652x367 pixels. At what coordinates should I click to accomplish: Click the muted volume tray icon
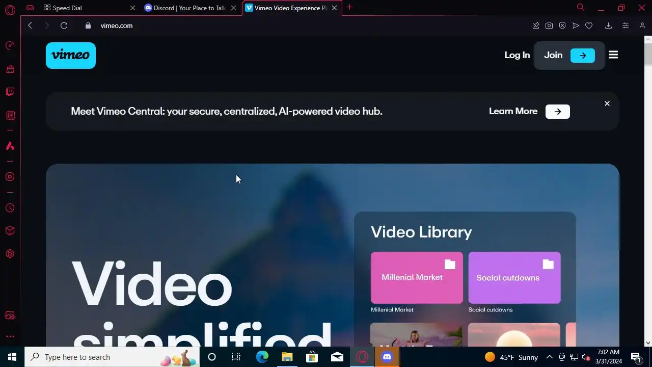pyautogui.click(x=586, y=357)
